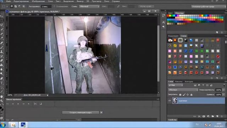Click the link layers icon
The width and height of the screenshot is (227, 128).
click(x=195, y=116)
